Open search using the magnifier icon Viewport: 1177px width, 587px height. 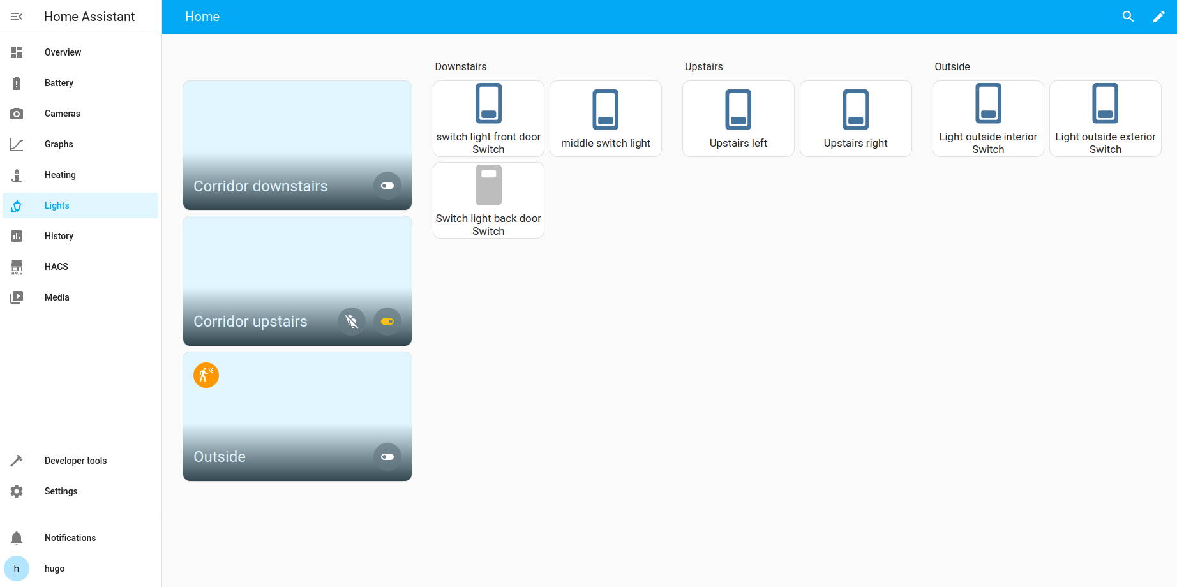click(1128, 17)
